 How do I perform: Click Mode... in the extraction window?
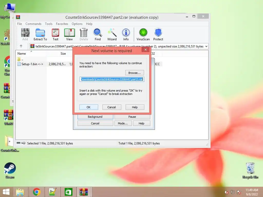point(123,123)
